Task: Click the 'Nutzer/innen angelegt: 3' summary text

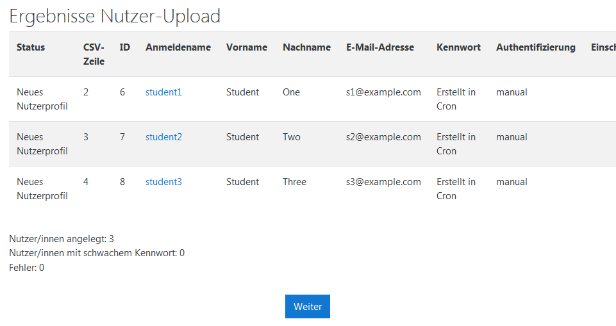Action: tap(62, 239)
